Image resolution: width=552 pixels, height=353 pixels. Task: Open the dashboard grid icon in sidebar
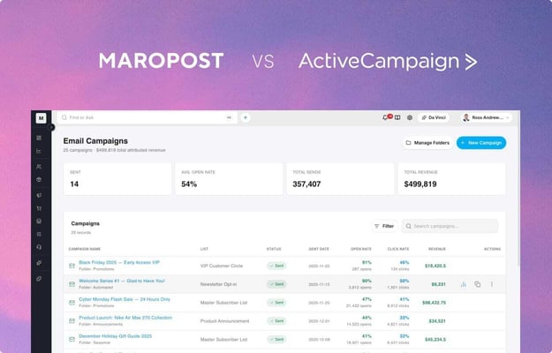tap(39, 138)
